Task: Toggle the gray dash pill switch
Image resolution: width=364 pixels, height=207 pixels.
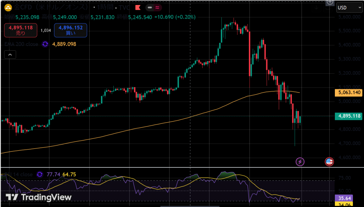Action: pyautogui.click(x=150, y=7)
